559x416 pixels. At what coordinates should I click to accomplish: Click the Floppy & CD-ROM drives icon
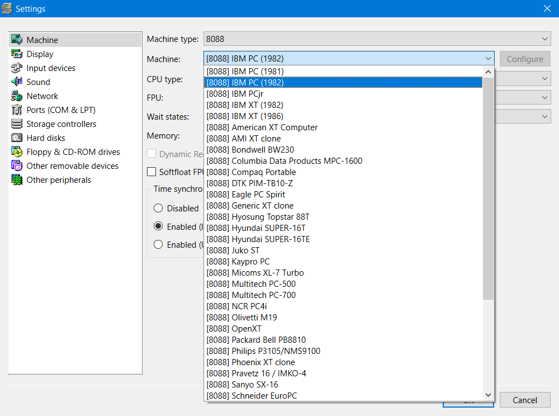pos(16,152)
